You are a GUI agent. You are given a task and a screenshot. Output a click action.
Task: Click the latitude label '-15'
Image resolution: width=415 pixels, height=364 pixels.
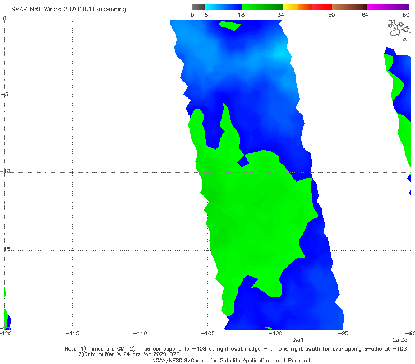pyautogui.click(x=5, y=249)
